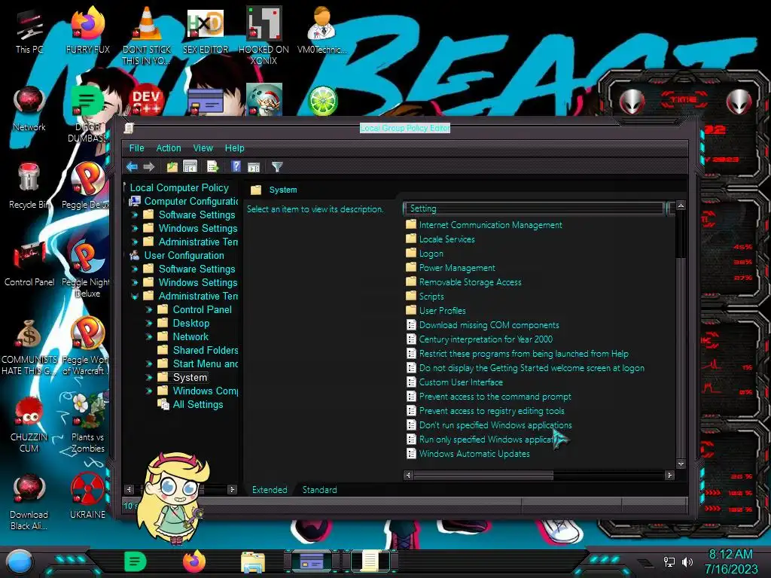Select the VLC desktop icon DONT STICK
This screenshot has height=578, width=771.
146,36
